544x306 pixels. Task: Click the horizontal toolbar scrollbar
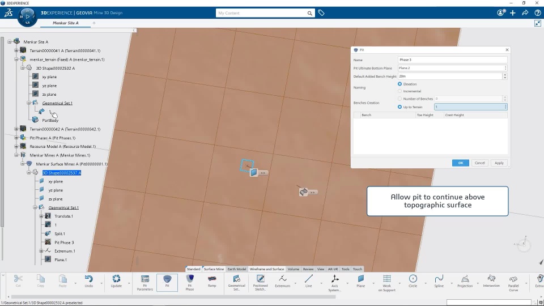pyautogui.click(x=173, y=297)
